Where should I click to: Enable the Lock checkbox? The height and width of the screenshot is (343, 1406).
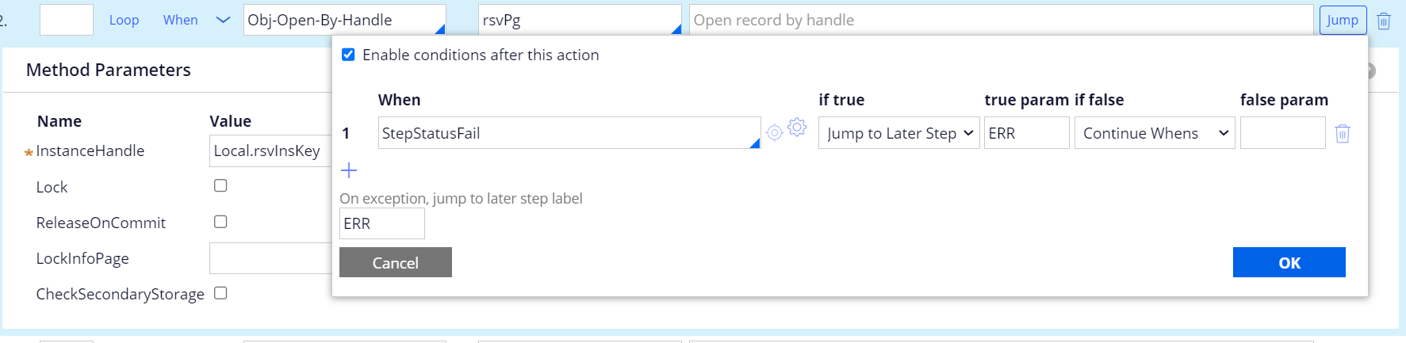(220, 185)
